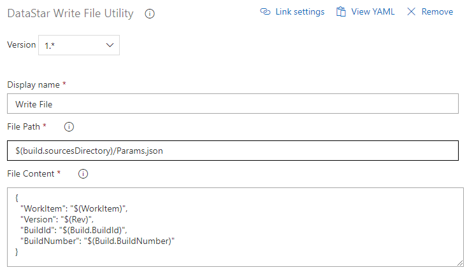Expand the Version dropdown chevron
This screenshot has height=277, width=474.
click(x=109, y=45)
